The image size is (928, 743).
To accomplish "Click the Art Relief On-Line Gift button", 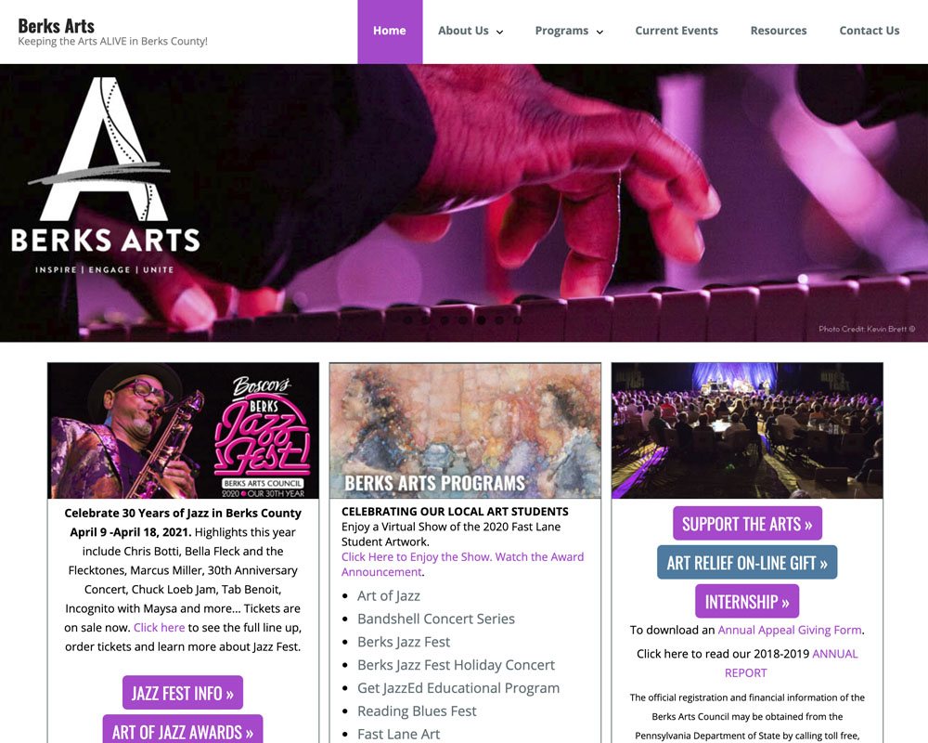I will tap(747, 562).
